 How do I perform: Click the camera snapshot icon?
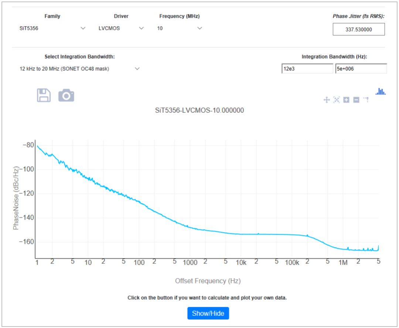point(66,95)
